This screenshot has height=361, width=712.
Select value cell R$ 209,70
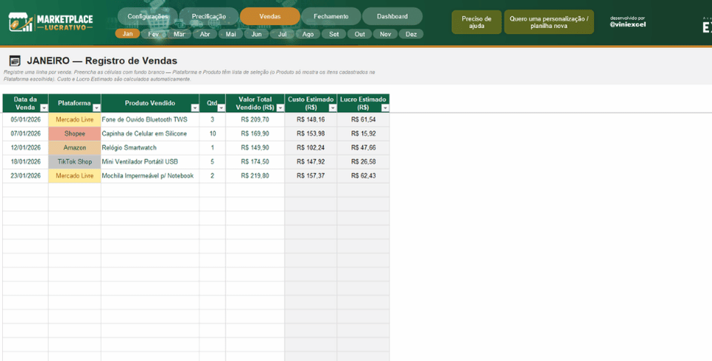click(x=255, y=120)
